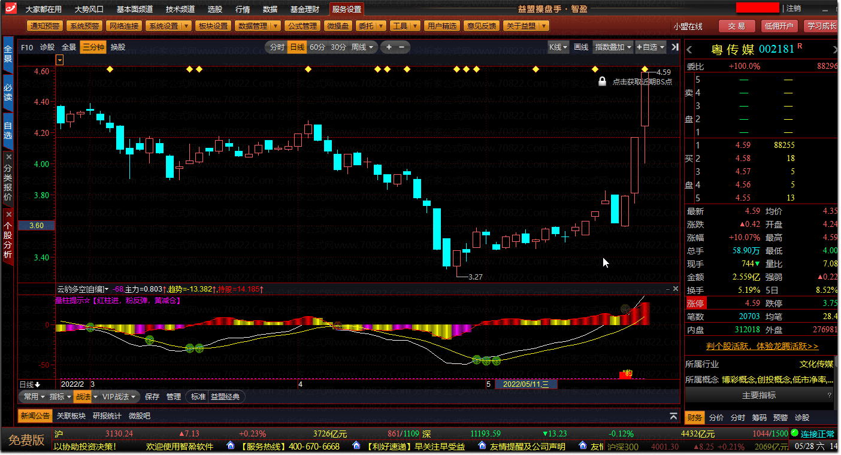Close the 云豹多空 indicator pane

(x=676, y=289)
